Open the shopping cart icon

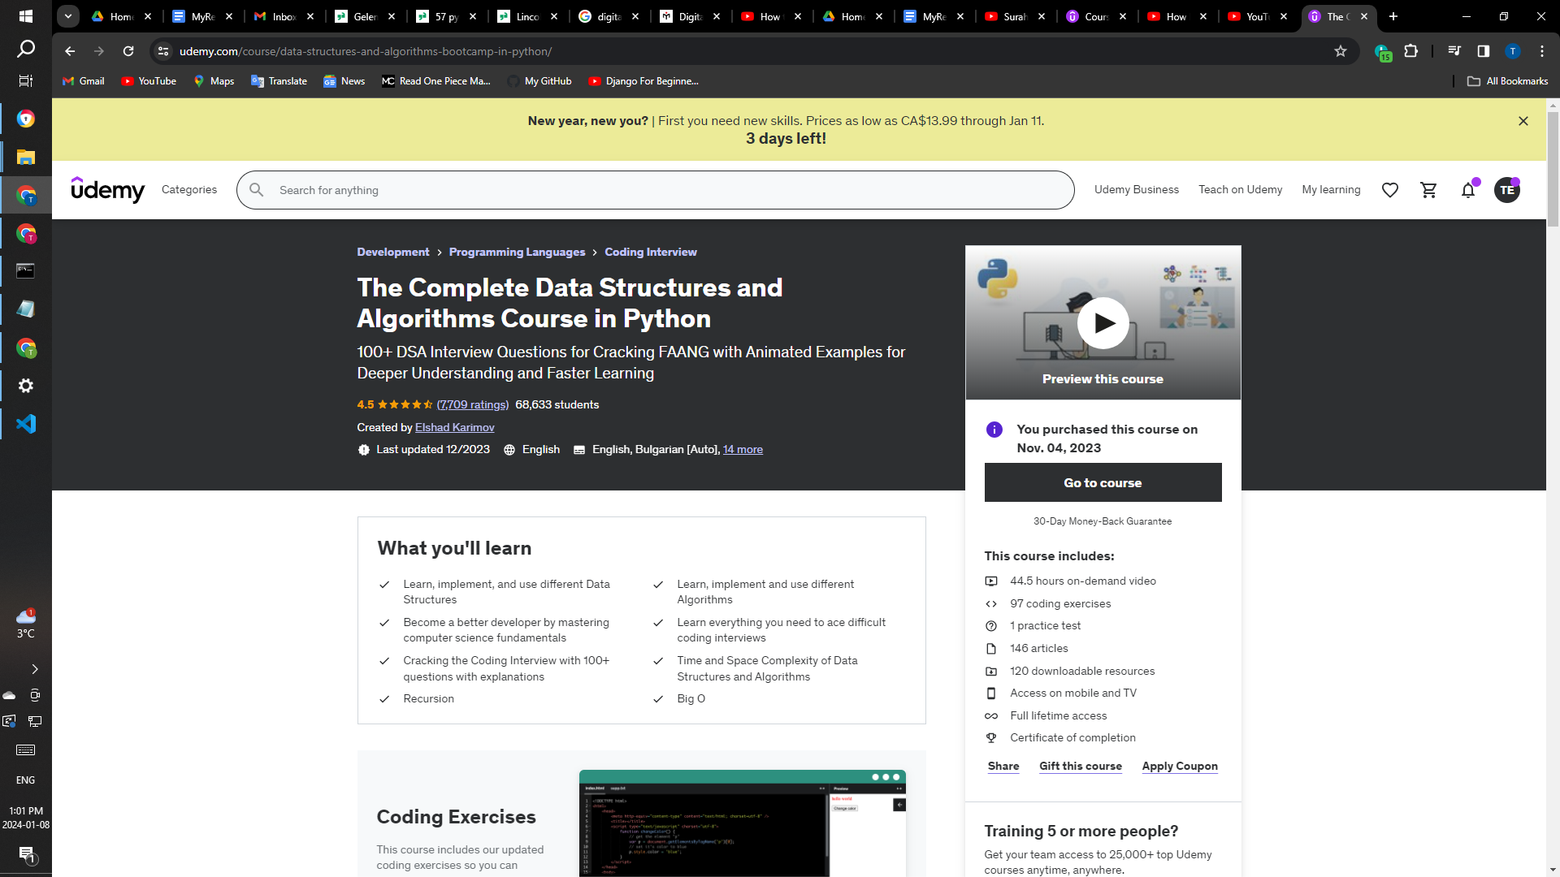(x=1428, y=190)
